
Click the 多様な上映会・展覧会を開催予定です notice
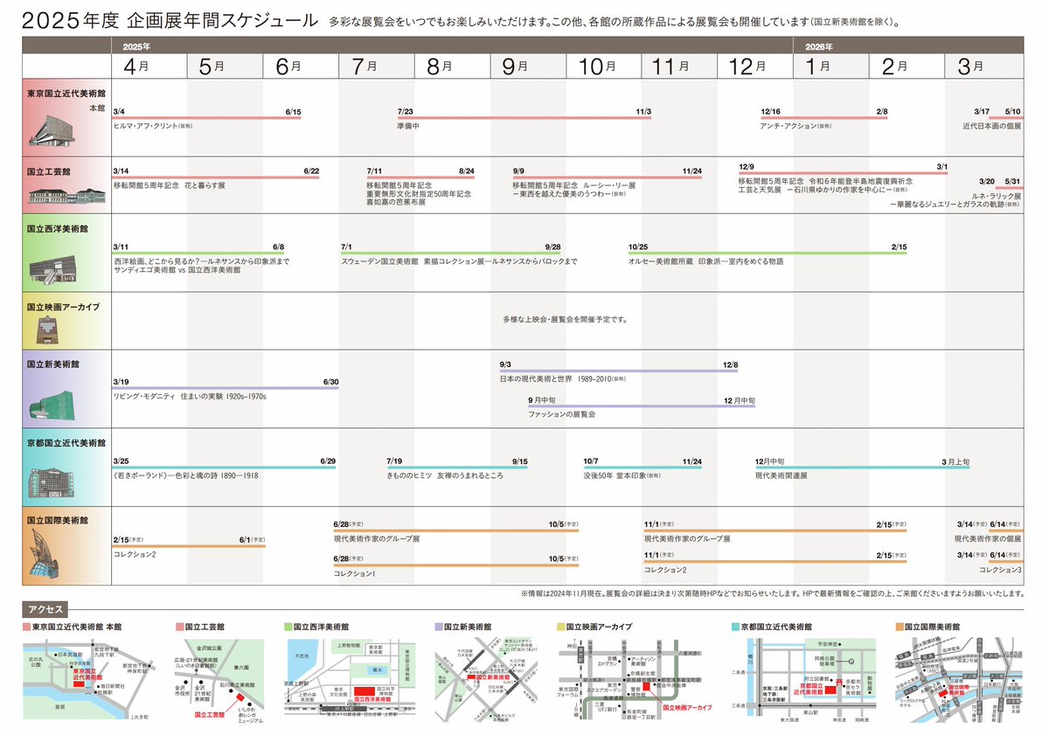click(x=566, y=320)
